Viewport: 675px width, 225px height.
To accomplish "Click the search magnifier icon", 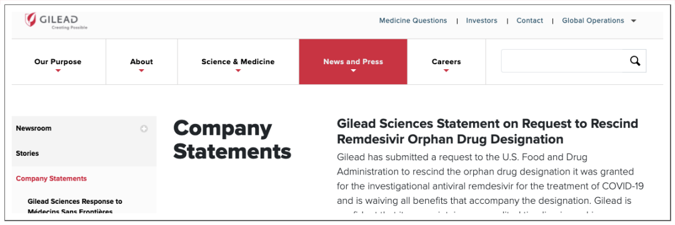I will (x=635, y=61).
